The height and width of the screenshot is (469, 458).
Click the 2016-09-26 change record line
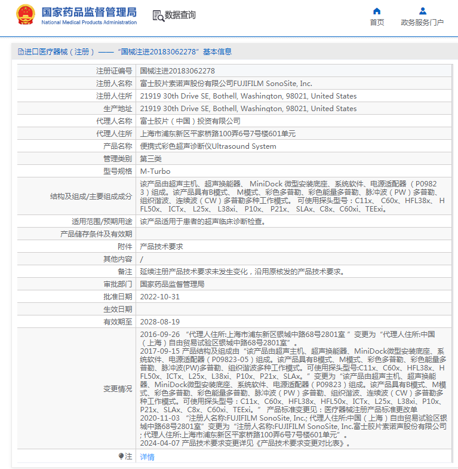pyautogui.click(x=287, y=339)
